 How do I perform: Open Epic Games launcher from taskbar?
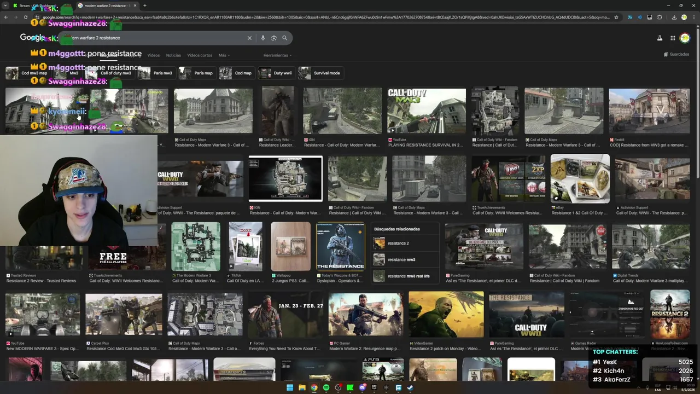[x=374, y=388]
